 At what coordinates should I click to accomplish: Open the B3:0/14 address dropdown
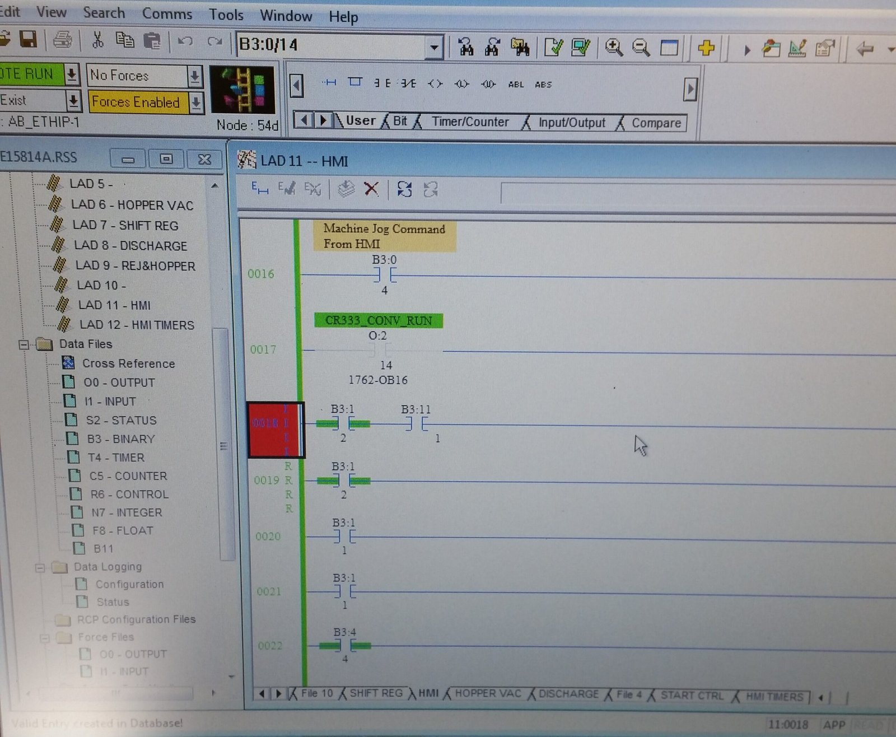(433, 48)
